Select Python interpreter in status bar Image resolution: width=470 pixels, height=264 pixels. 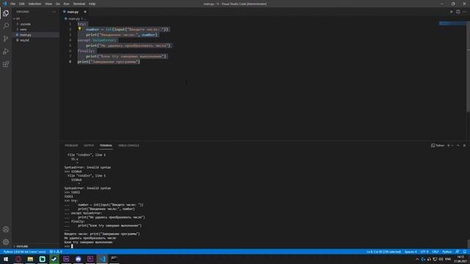click(24, 252)
